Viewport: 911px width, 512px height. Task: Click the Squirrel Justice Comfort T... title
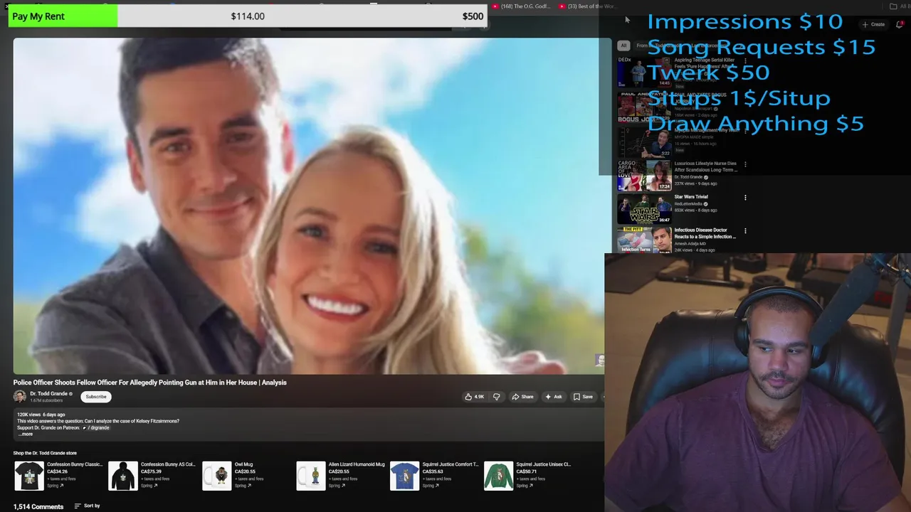point(451,464)
